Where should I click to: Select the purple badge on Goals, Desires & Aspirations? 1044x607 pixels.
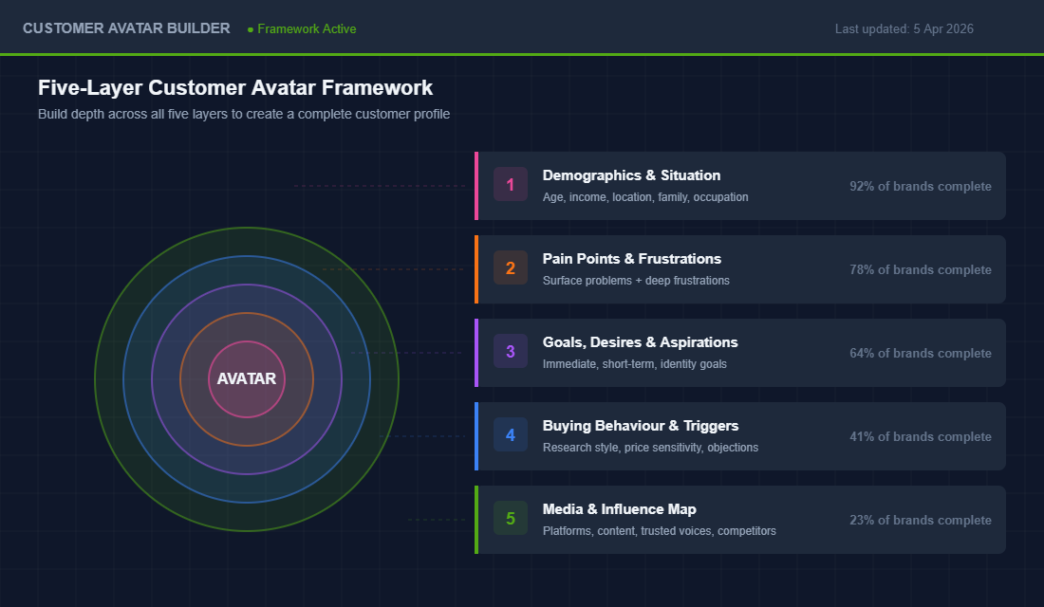click(x=511, y=351)
